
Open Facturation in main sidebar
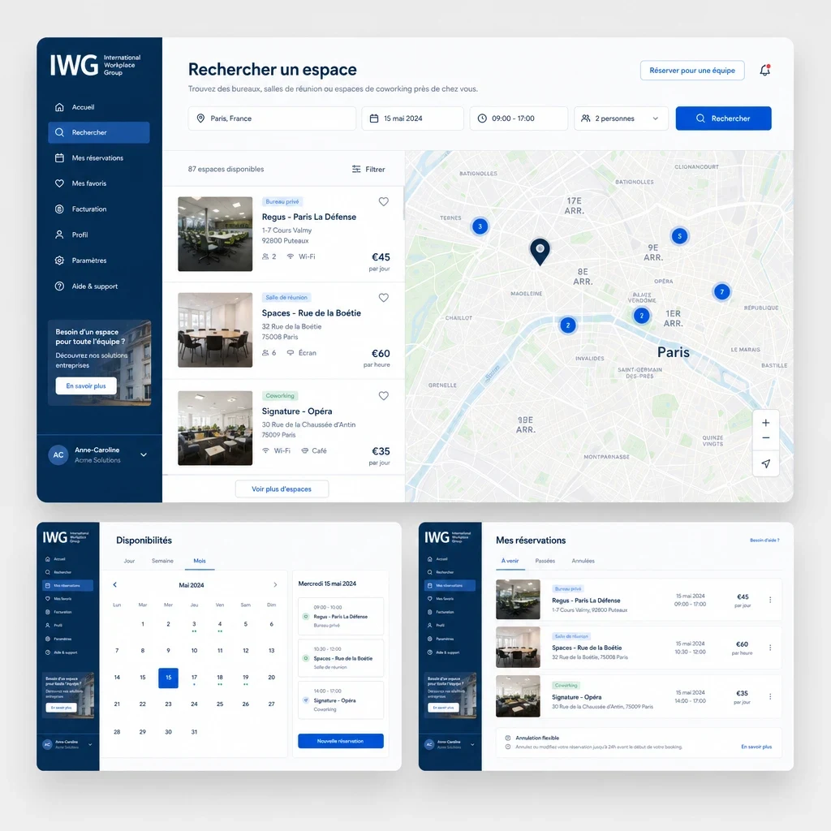[x=98, y=209]
